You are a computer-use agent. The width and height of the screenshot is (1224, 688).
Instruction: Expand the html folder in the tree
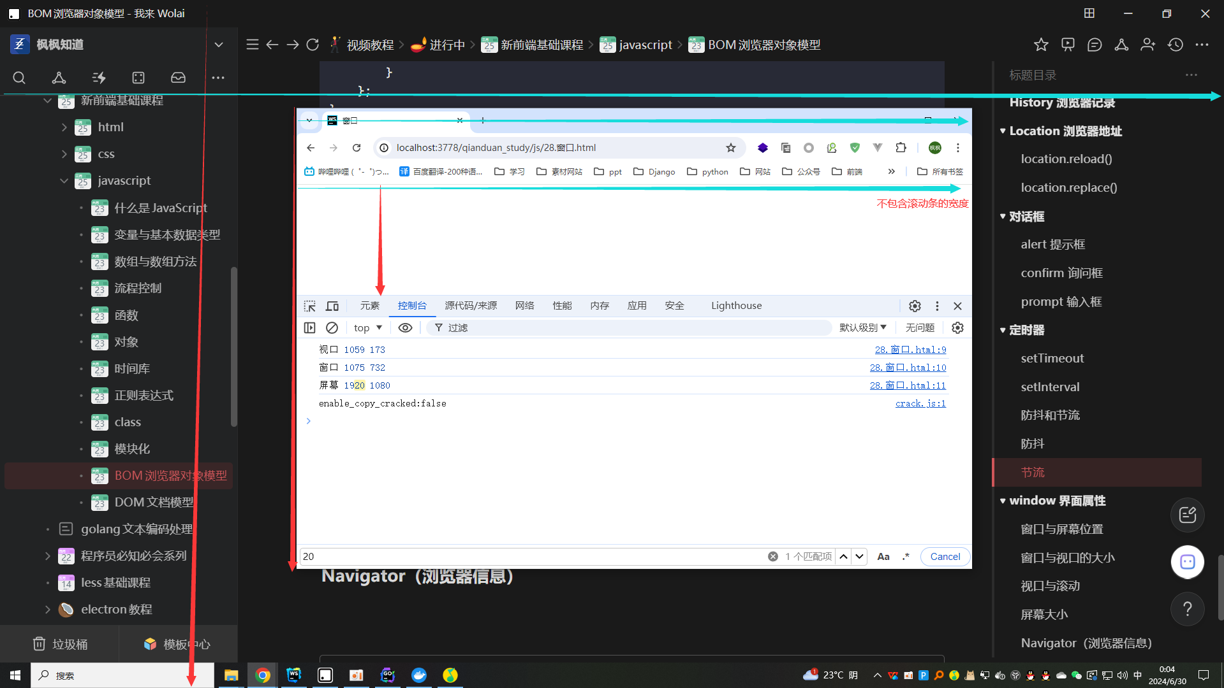[64, 127]
